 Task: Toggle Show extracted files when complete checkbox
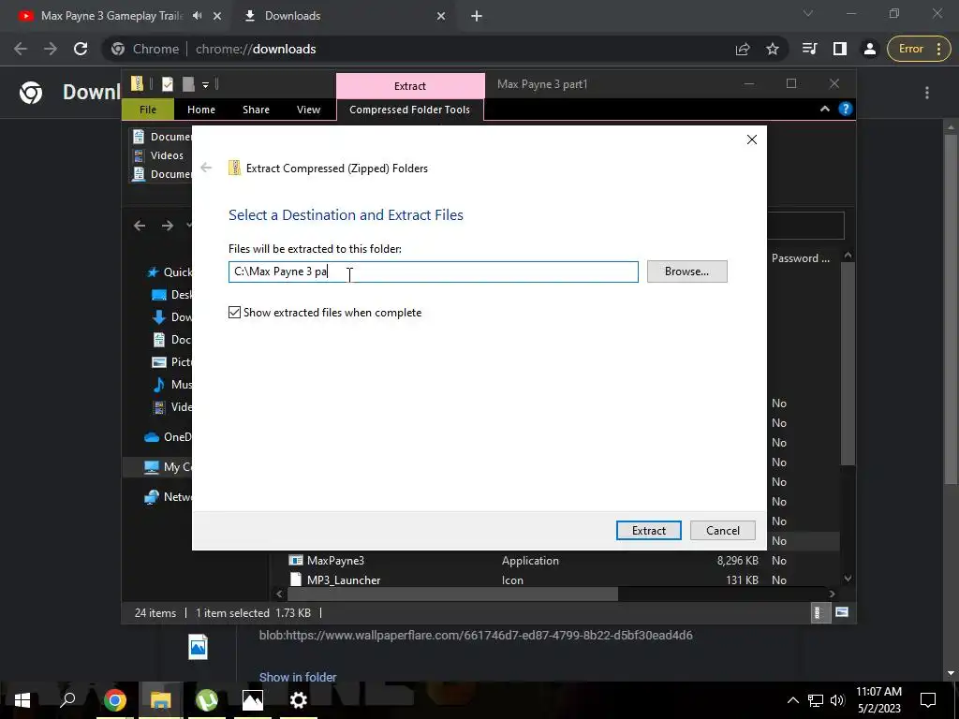[x=234, y=313]
